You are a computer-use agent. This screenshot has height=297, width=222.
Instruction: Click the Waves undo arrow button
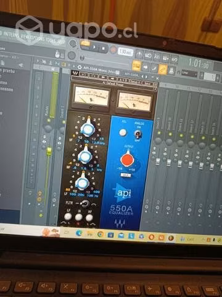[x=84, y=74]
